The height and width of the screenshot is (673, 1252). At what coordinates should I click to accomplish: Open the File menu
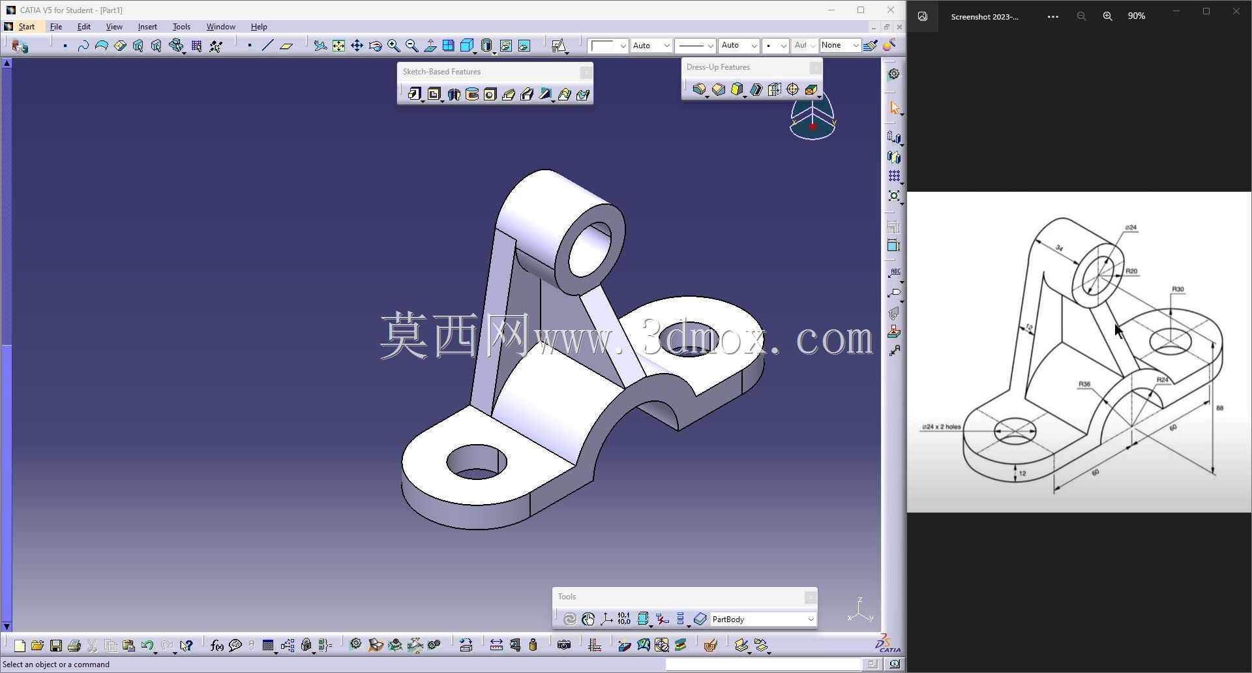coord(56,27)
